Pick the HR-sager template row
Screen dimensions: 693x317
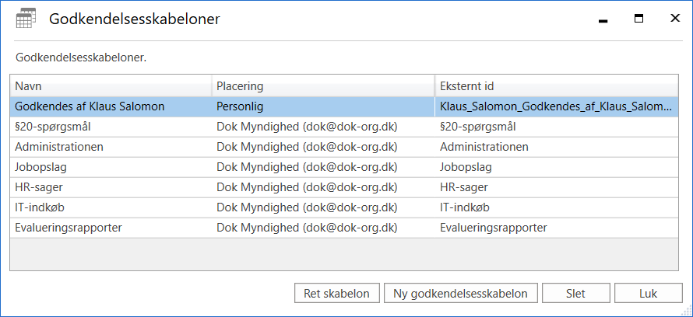[40, 187]
